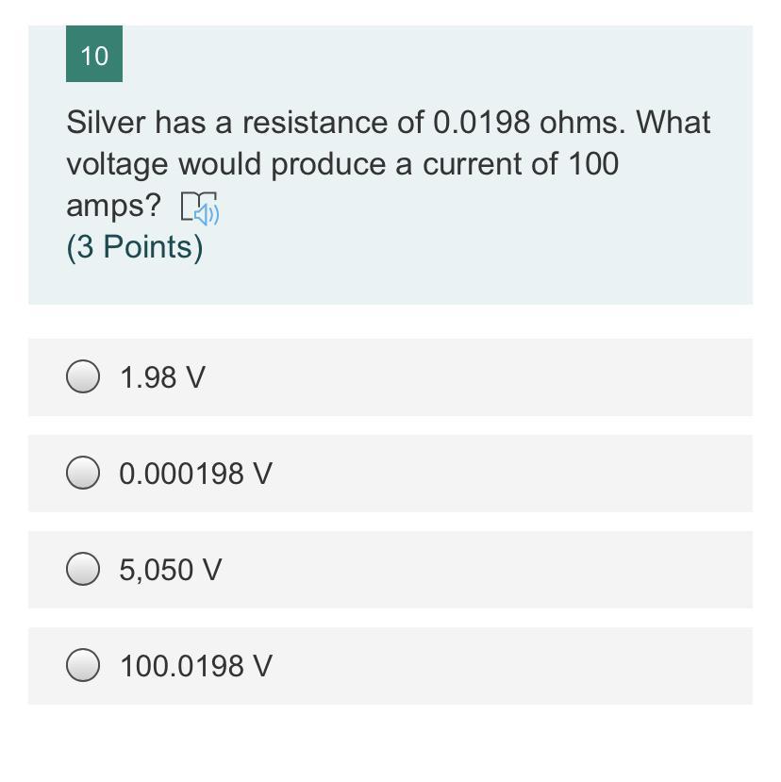Select the 1.98 V radio button

tap(83, 377)
